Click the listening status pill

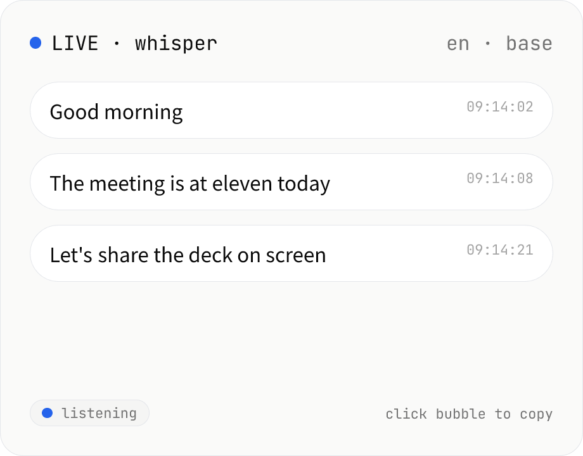[x=89, y=413]
